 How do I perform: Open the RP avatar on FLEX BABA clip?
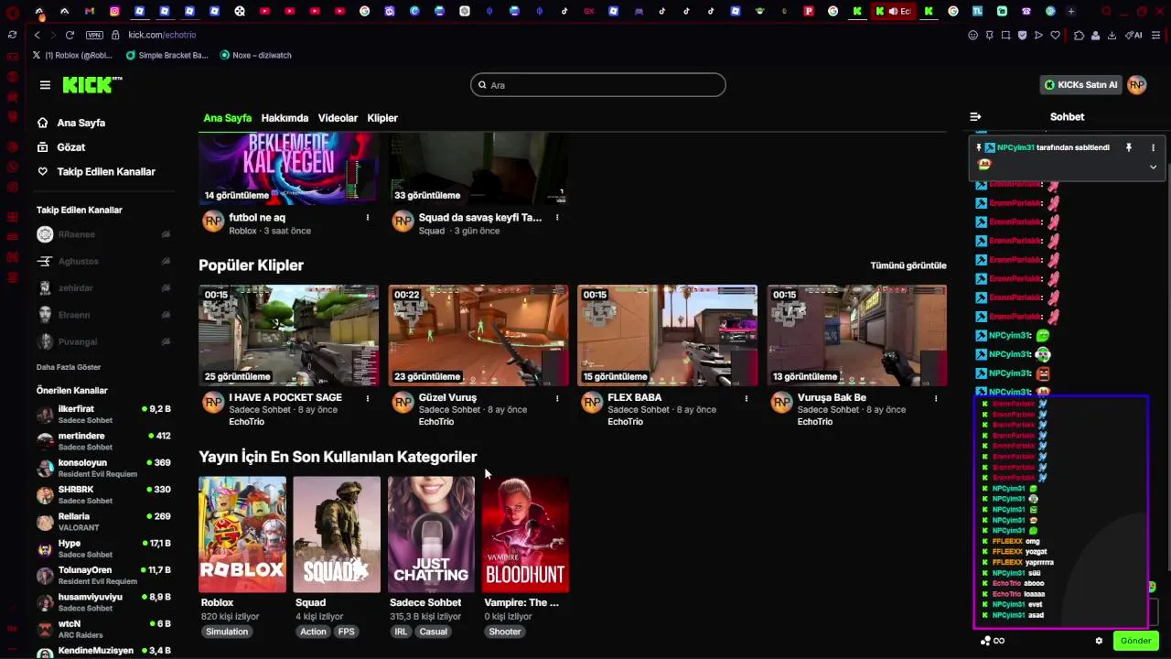click(x=592, y=403)
